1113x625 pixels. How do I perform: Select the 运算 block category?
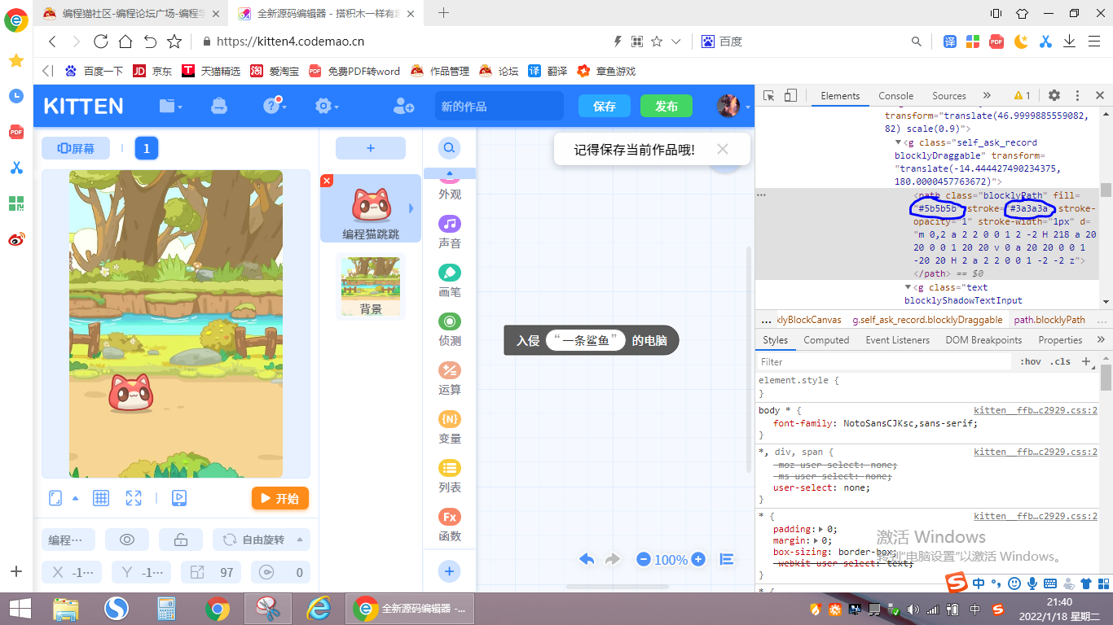coord(450,378)
